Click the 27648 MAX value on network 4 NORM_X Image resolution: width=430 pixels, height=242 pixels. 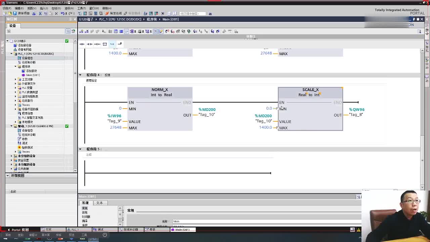tap(116, 127)
